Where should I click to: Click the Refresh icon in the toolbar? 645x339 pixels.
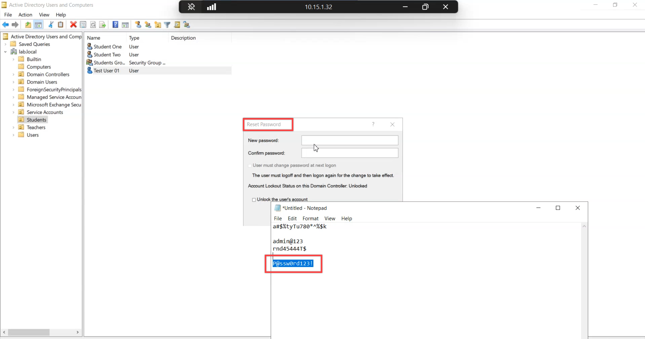(93, 25)
